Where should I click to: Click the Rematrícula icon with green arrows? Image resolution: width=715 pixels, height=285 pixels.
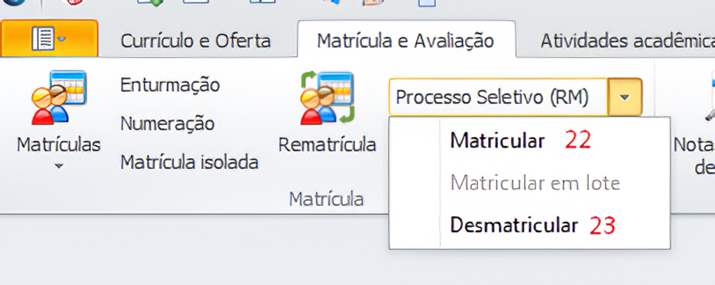[x=327, y=97]
